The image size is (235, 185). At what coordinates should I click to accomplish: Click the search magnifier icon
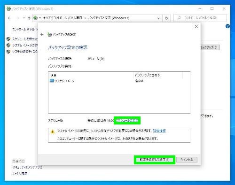point(180,18)
